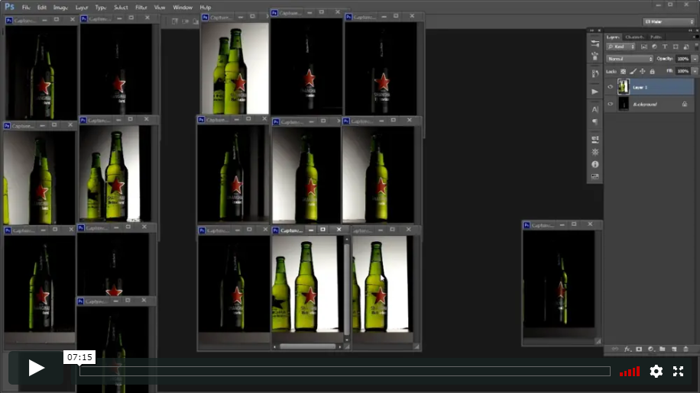
Task: Open the Brush panel icon
Action: (595, 56)
